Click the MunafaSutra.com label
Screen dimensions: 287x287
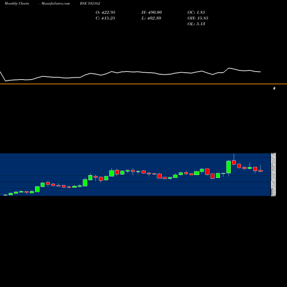[56, 3]
